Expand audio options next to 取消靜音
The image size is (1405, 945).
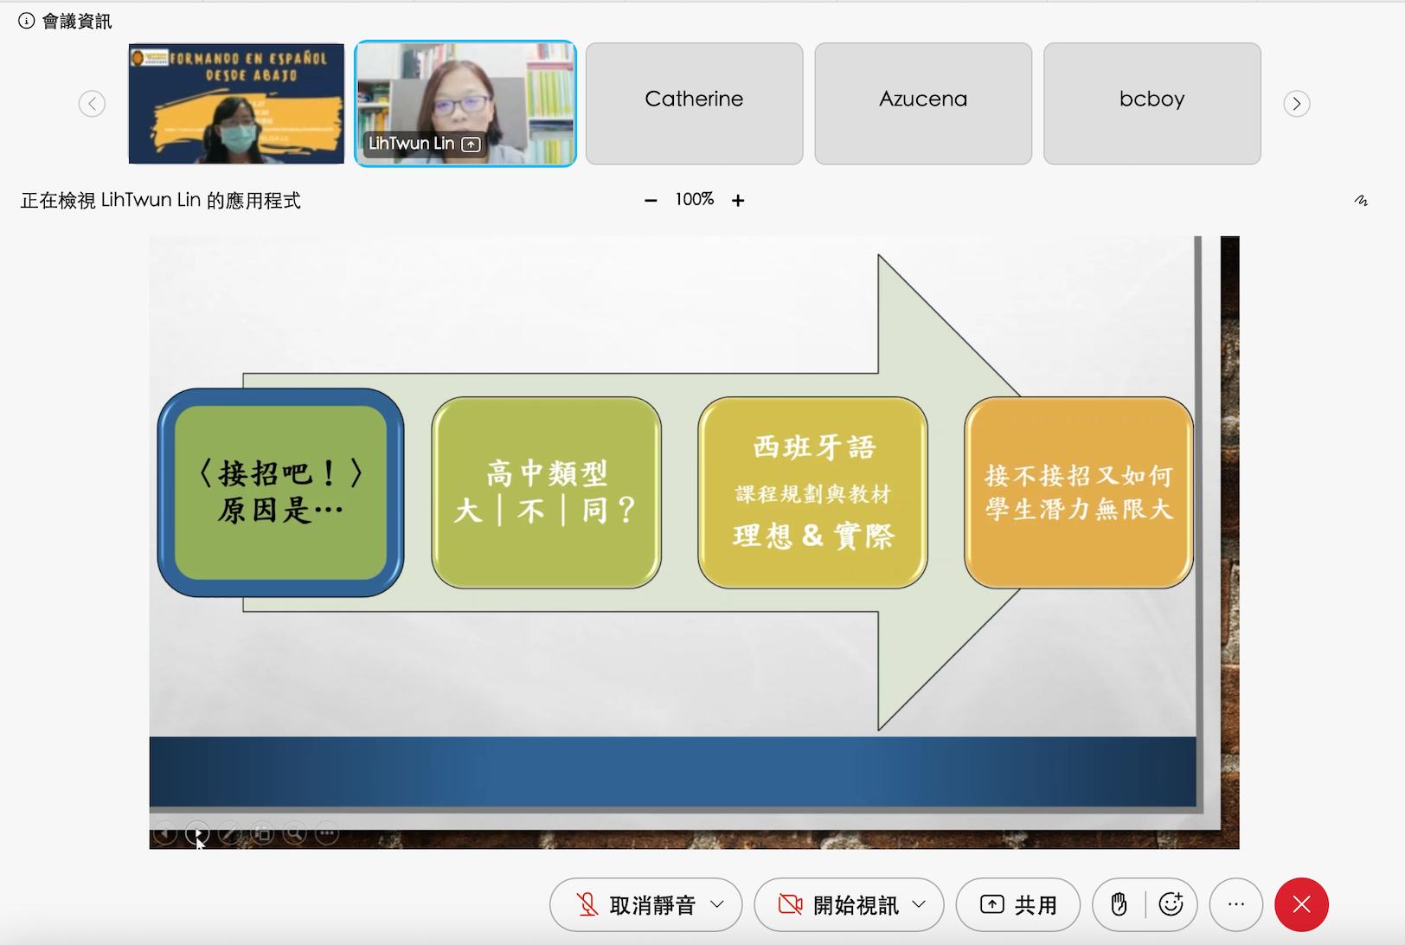pyautogui.click(x=717, y=904)
